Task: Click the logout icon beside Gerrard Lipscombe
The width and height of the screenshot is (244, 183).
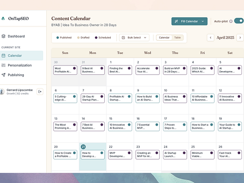Action: point(40,91)
